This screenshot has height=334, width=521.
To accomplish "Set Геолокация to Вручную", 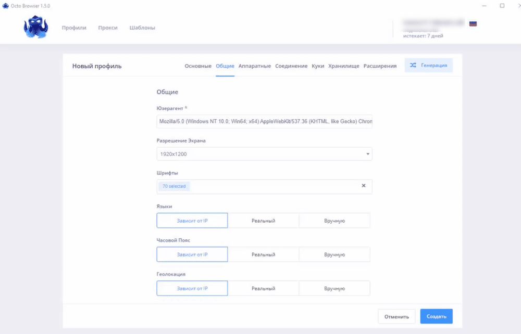I will pyautogui.click(x=334, y=288).
